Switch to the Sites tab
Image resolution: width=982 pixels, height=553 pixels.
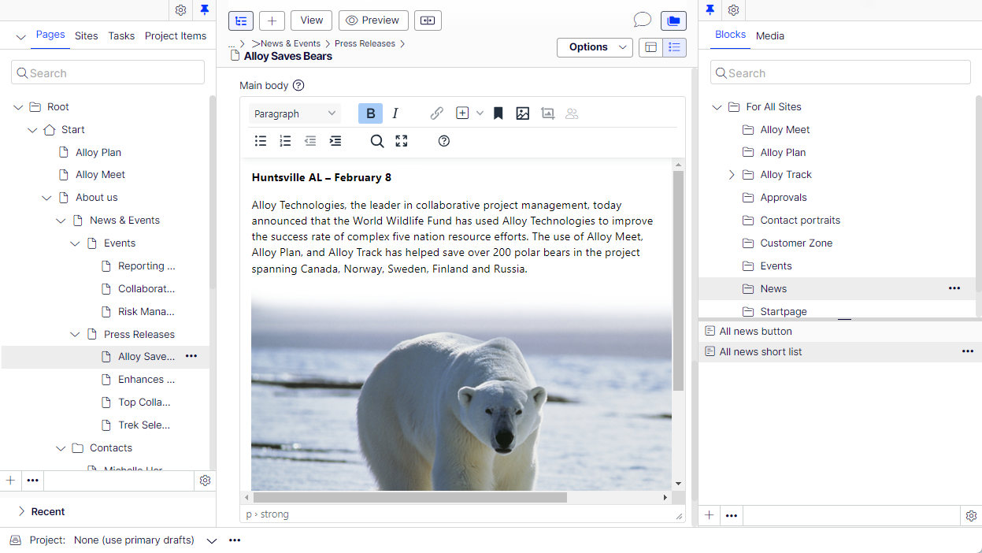tap(87, 35)
